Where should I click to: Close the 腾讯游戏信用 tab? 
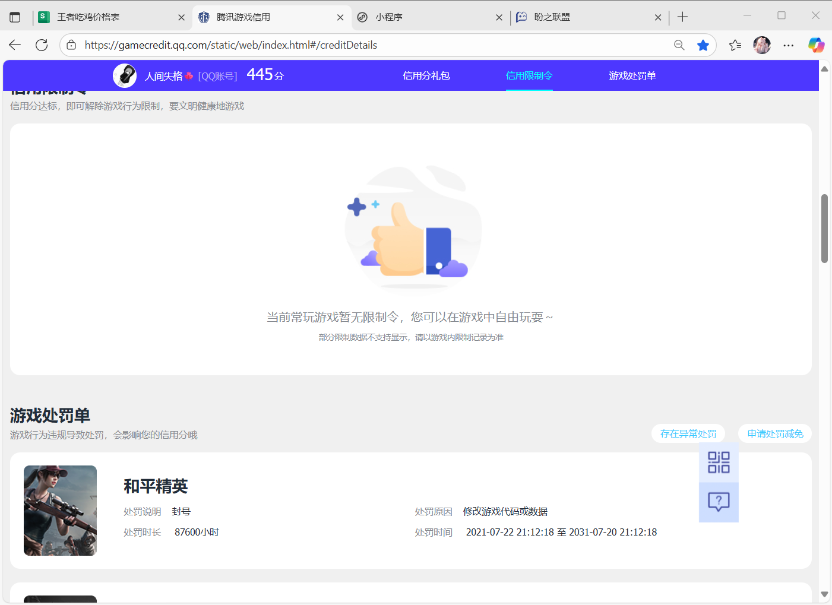(x=340, y=17)
